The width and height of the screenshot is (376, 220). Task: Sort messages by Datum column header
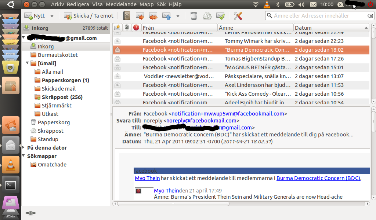[332, 28]
